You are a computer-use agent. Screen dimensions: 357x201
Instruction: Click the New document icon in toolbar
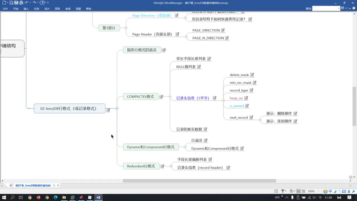tap(4, 3)
